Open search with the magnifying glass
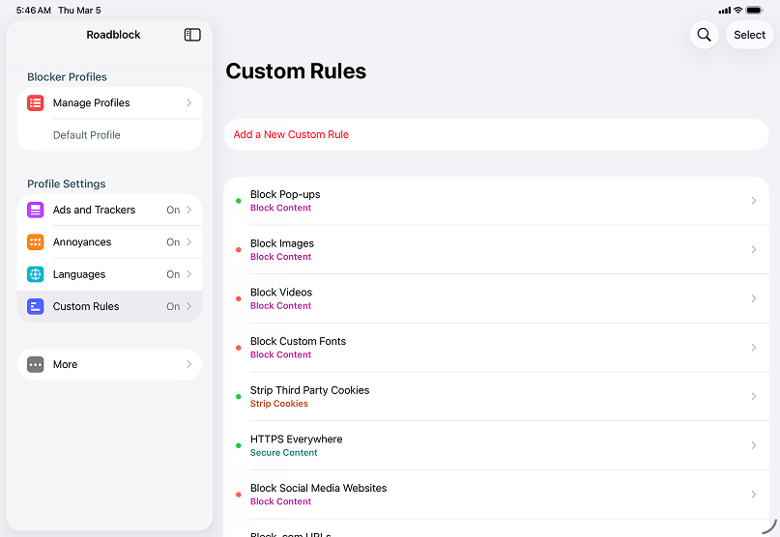This screenshot has height=537, width=780. point(704,35)
